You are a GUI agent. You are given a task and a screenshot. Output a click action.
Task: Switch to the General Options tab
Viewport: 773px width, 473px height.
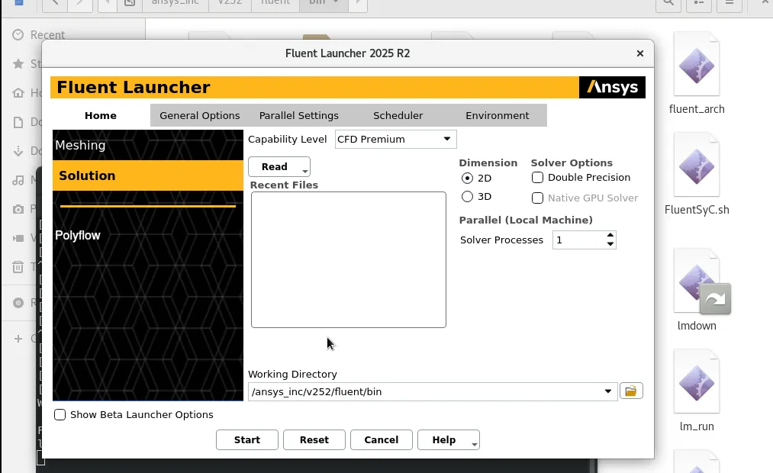tap(200, 116)
